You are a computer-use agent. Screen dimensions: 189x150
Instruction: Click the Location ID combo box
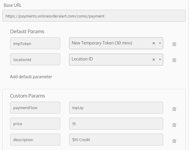click(116, 60)
